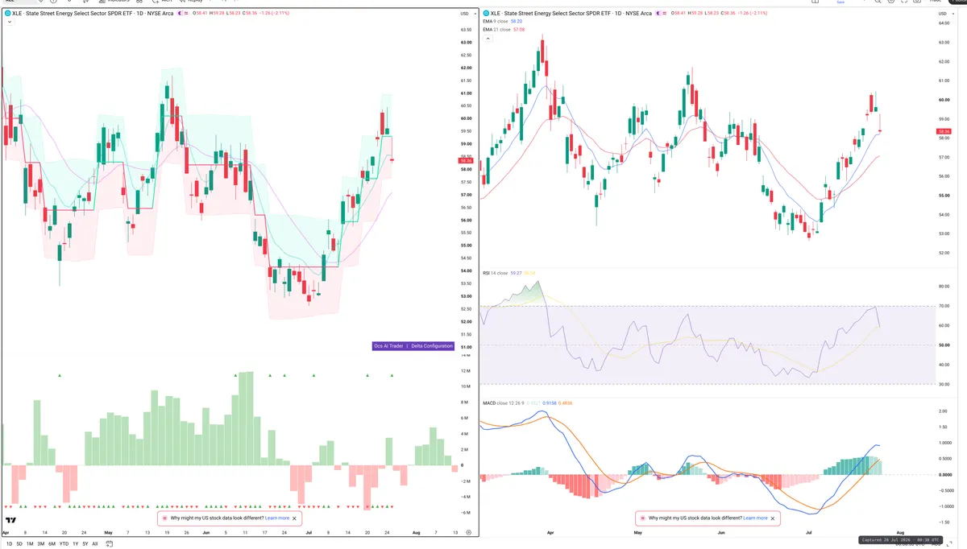Select the YTD time range

(64, 543)
